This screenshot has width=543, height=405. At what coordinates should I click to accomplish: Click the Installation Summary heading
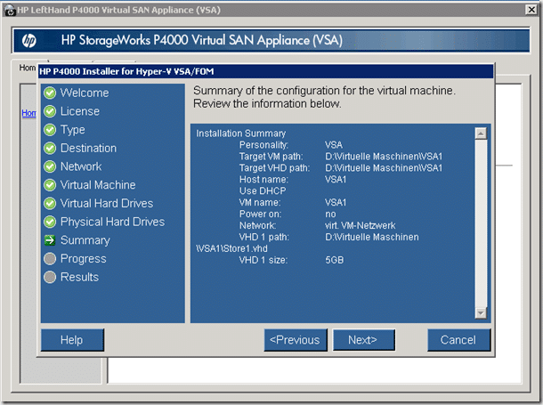click(x=241, y=134)
